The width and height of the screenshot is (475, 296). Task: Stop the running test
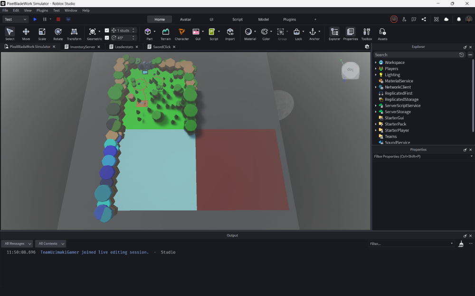click(x=58, y=19)
